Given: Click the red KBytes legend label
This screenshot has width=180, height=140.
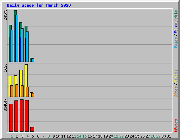Looking at the screenshot, I should pyautogui.click(x=176, y=126).
